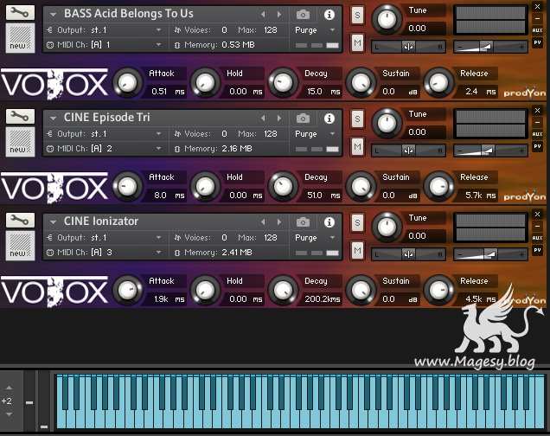Click the 'new' instrument icon of CINE Ionizator
Screen dimensions: 550x436
tap(20, 246)
